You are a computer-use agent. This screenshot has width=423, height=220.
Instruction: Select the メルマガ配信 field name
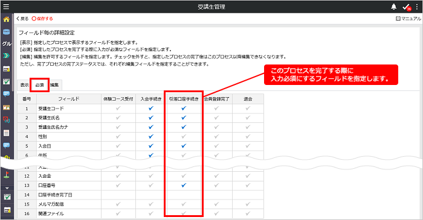tap(51, 204)
